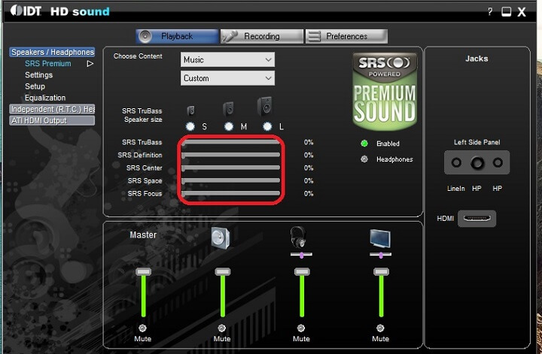Screen dimensions: 542x354
Task: Click the LineIn jack on left side panel
Action: [x=457, y=162]
